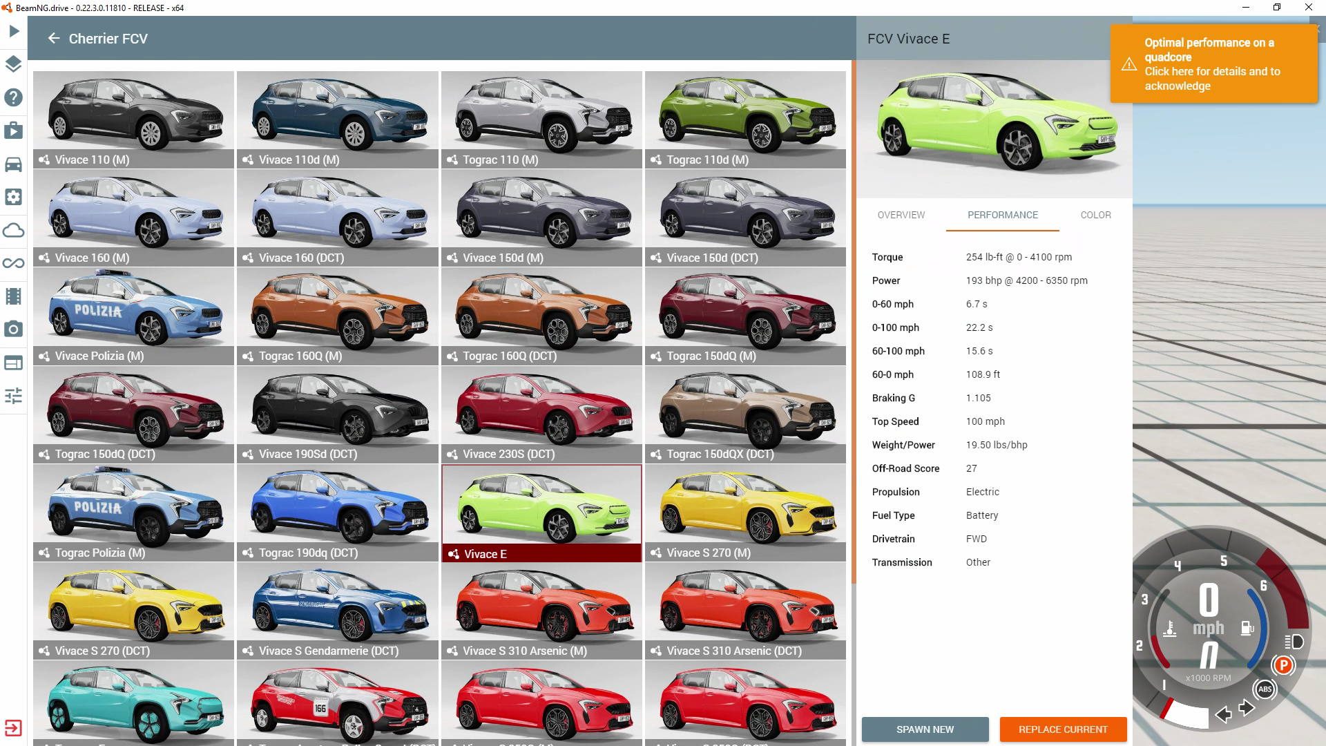Choose the Tograc 190dq (DCT) blue car
Screen dimensions: 1326x746
pos(338,513)
